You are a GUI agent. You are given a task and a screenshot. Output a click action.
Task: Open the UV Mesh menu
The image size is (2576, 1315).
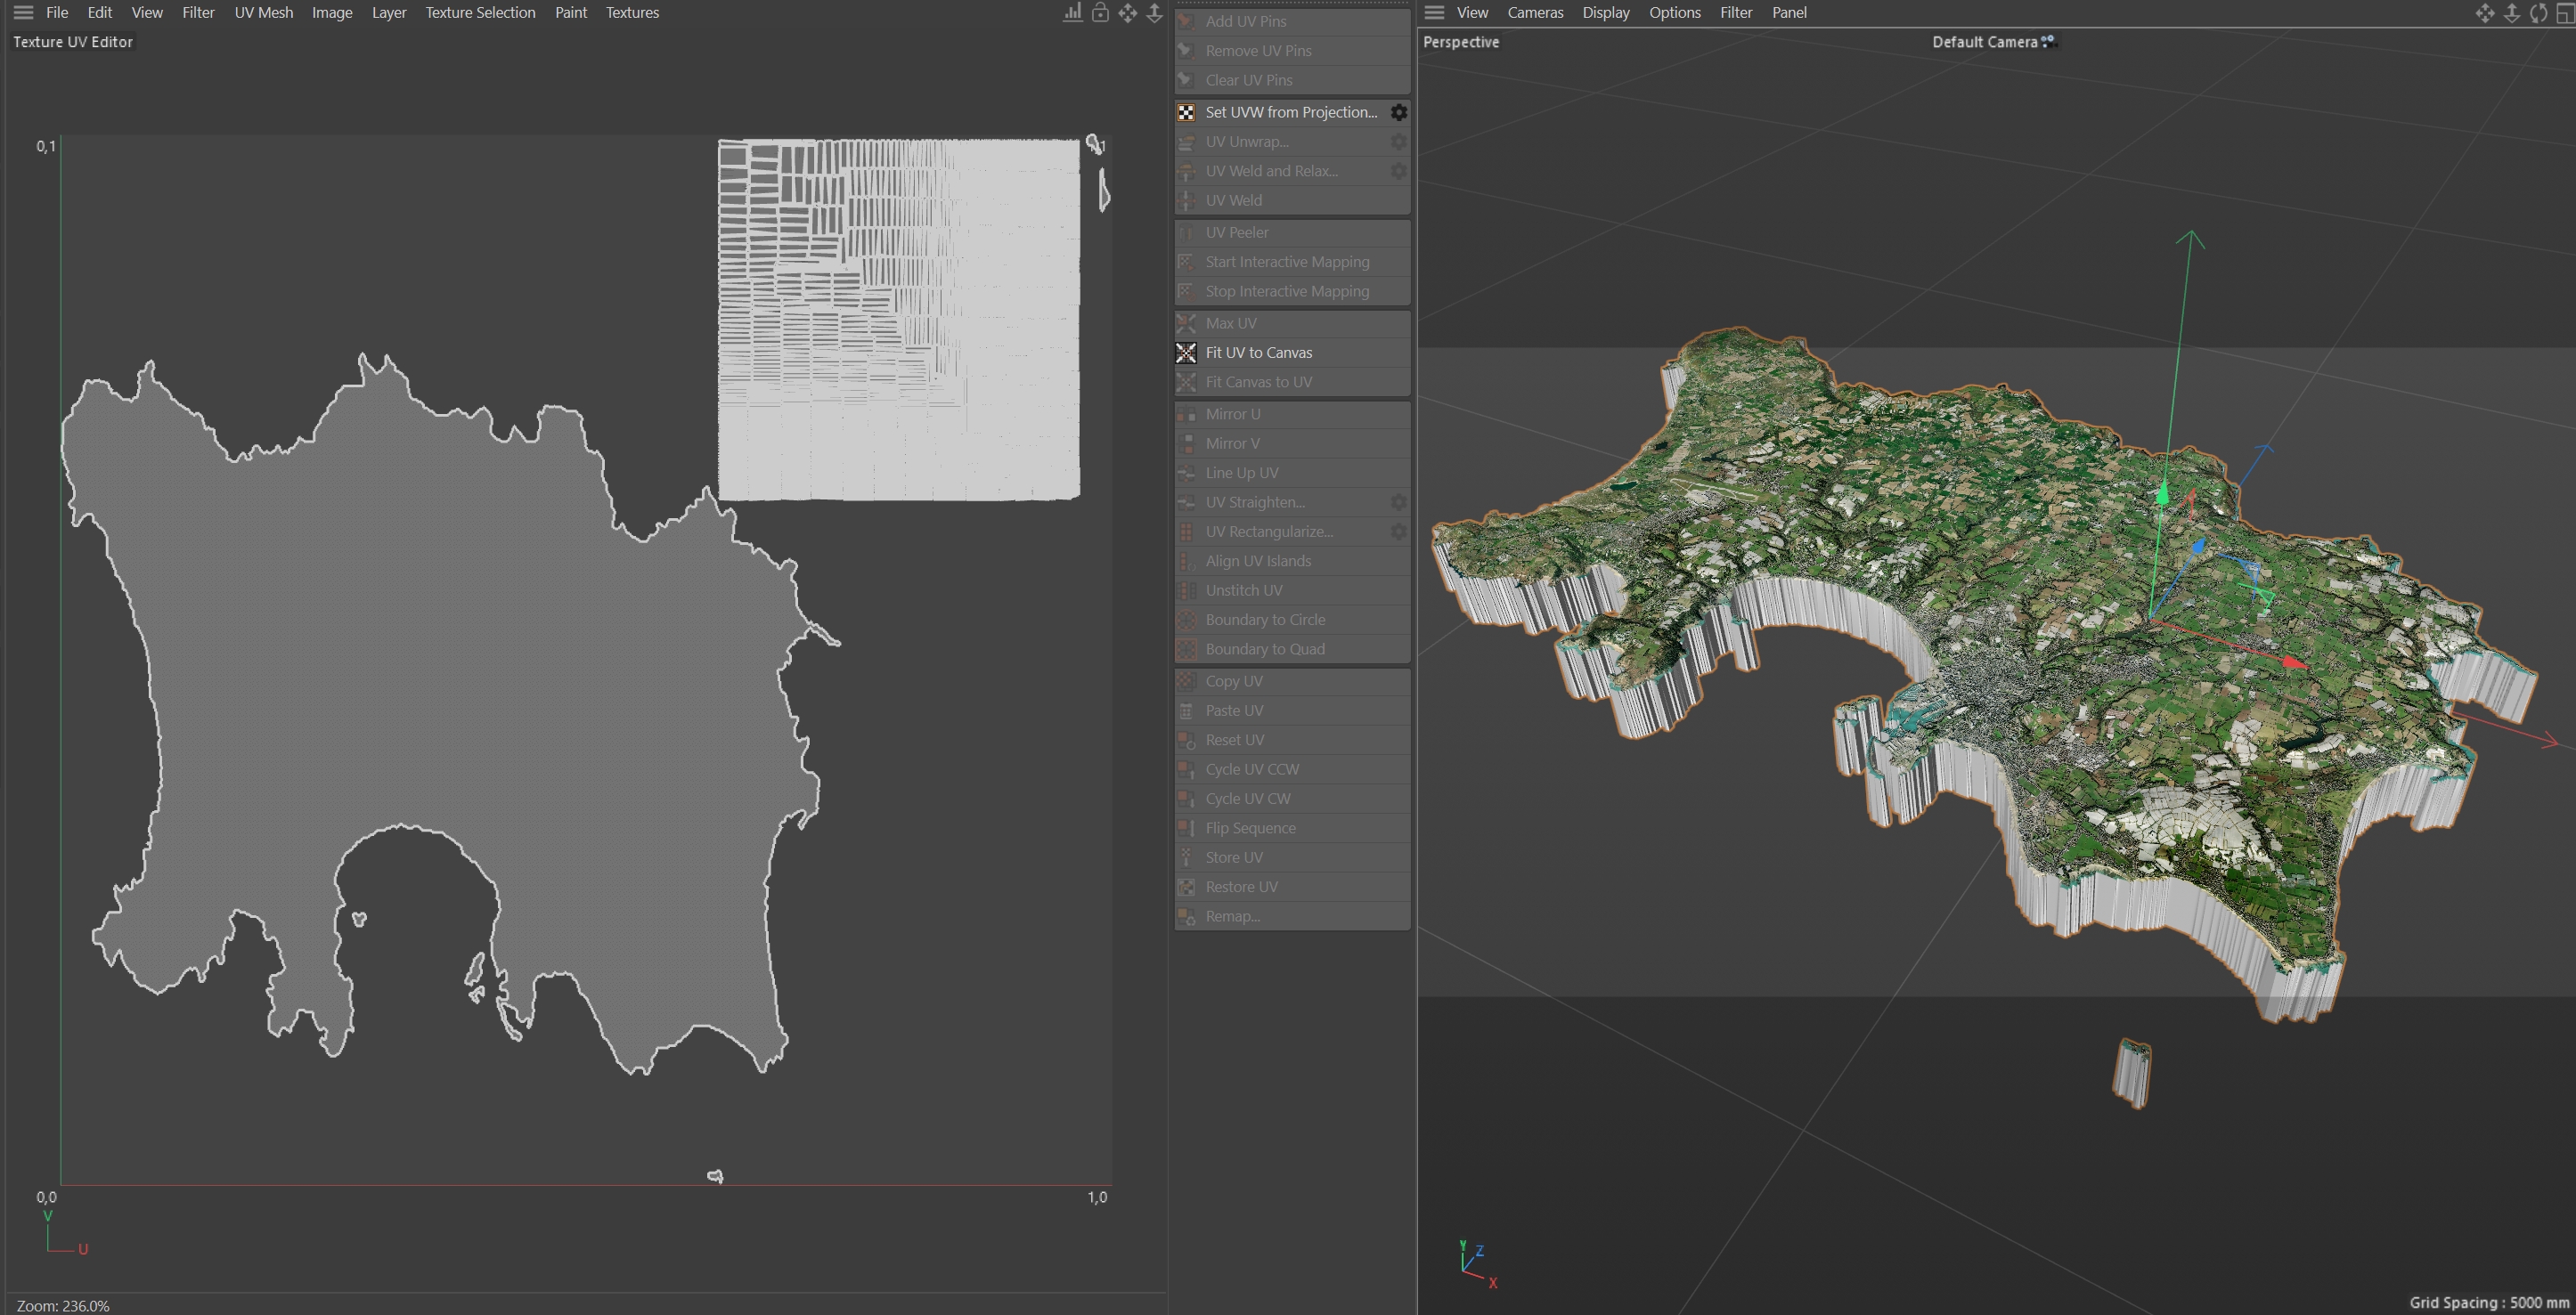263,13
